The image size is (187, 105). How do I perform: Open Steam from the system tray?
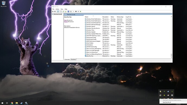(x=168, y=91)
